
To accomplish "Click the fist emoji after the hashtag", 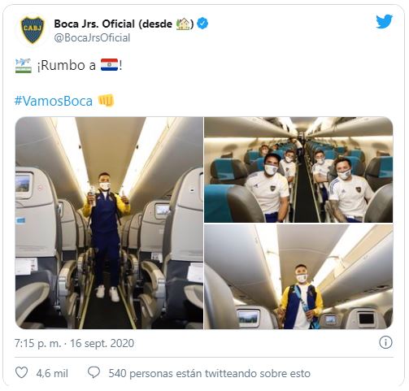I will [106, 101].
